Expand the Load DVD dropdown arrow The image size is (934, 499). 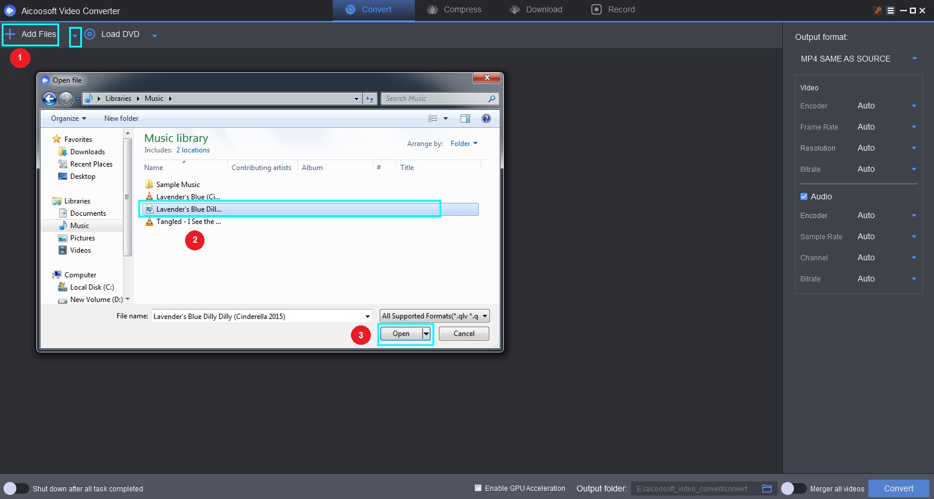click(x=155, y=36)
